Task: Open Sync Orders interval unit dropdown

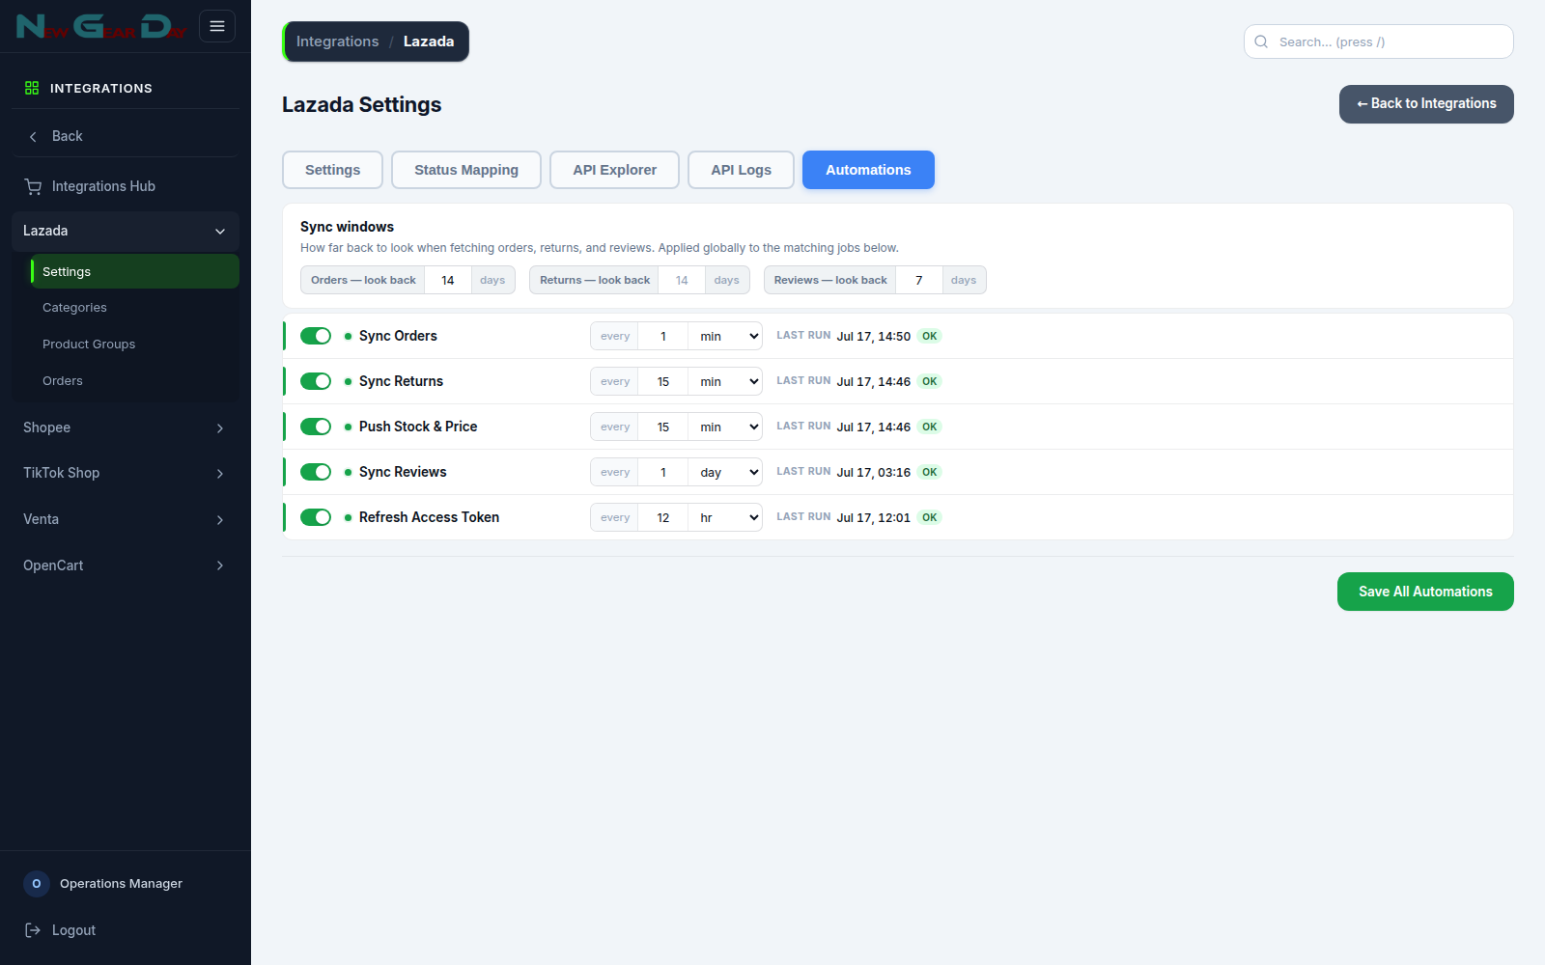Action: [725, 336]
